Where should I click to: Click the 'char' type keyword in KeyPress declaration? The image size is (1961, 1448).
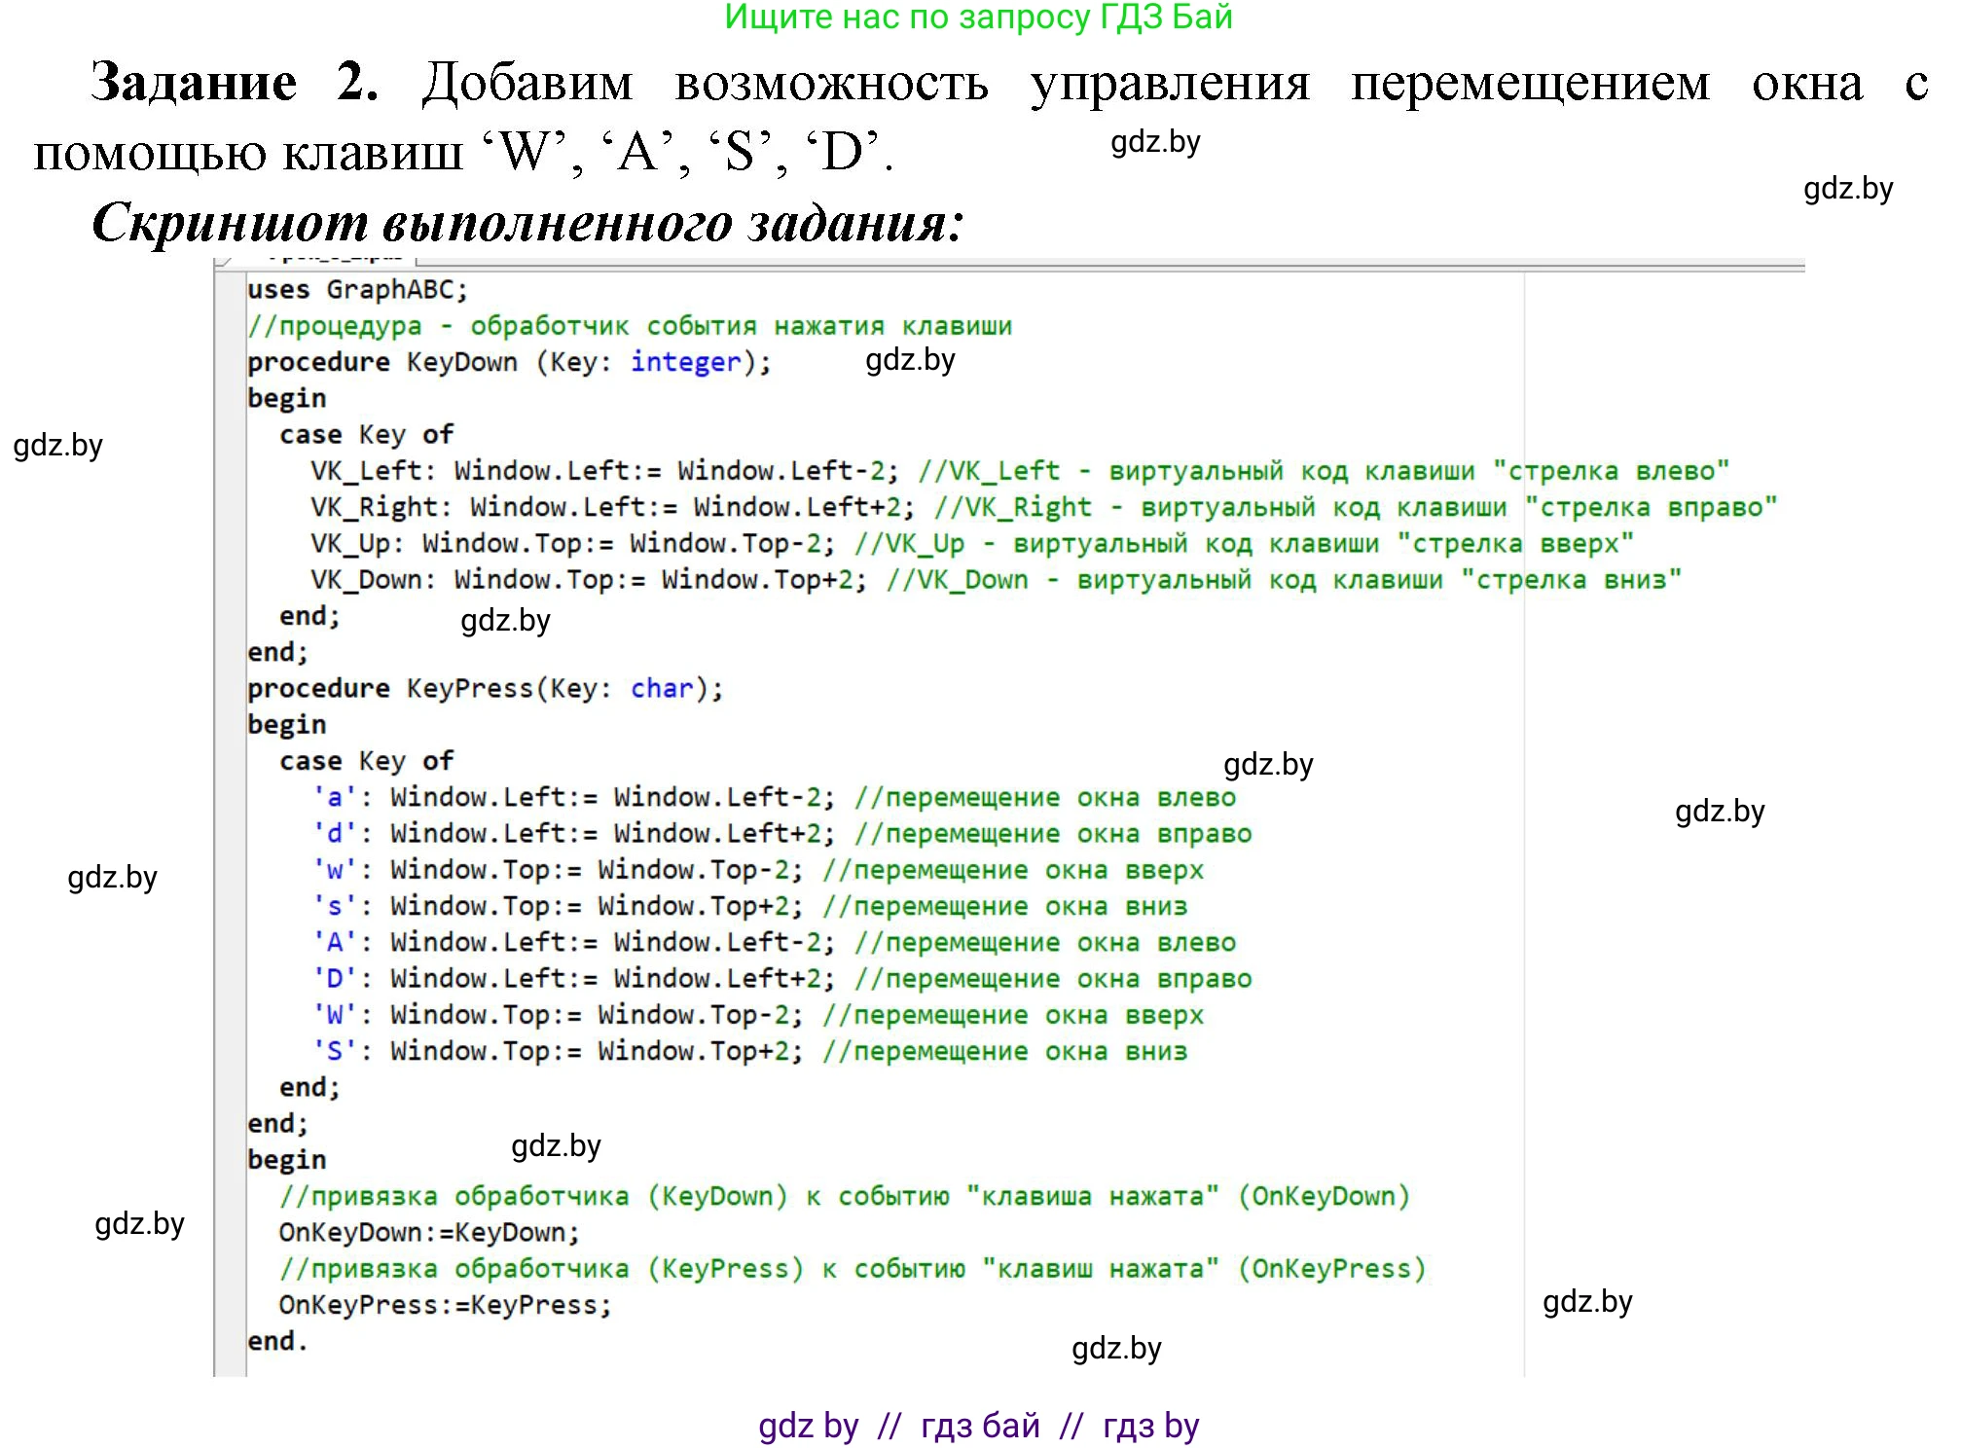tap(662, 689)
